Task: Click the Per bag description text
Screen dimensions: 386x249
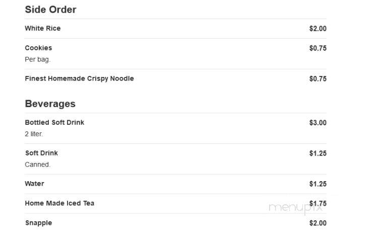Action: click(x=37, y=59)
